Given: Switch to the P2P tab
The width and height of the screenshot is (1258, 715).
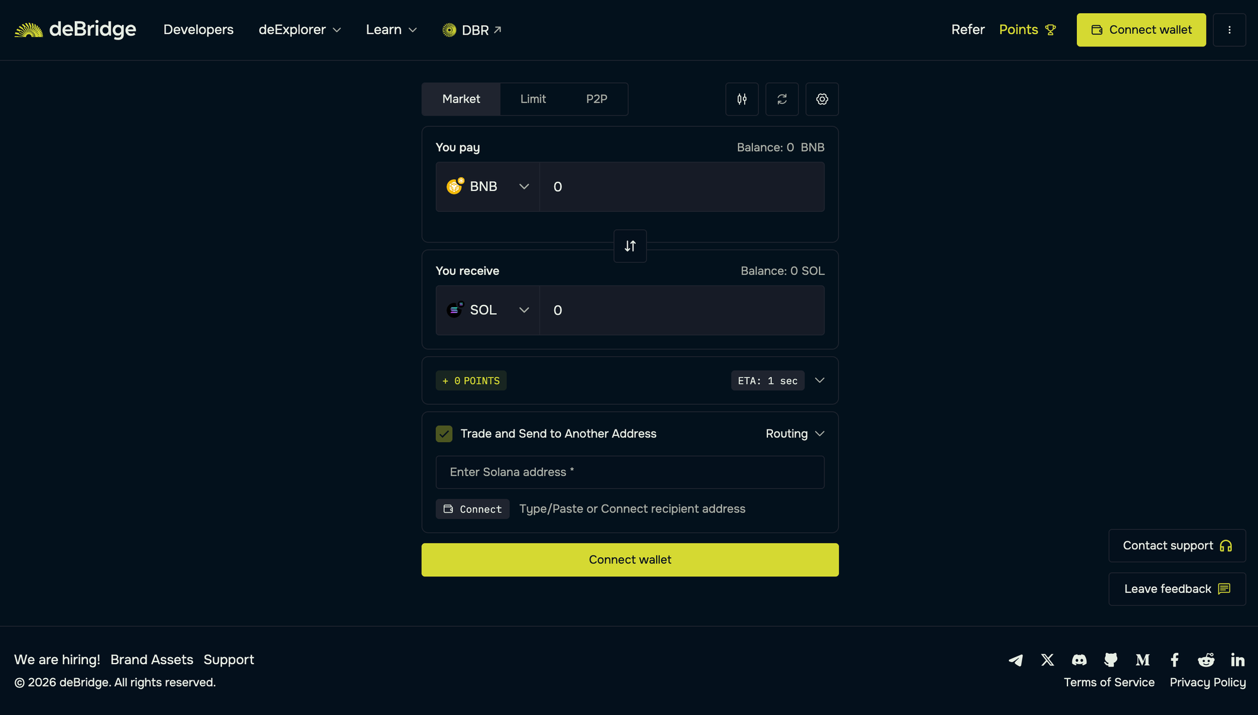Looking at the screenshot, I should [596, 99].
